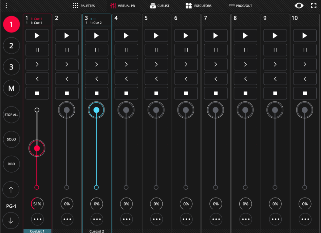Stop playback 5
This screenshot has width=321, height=233.
(156, 93)
